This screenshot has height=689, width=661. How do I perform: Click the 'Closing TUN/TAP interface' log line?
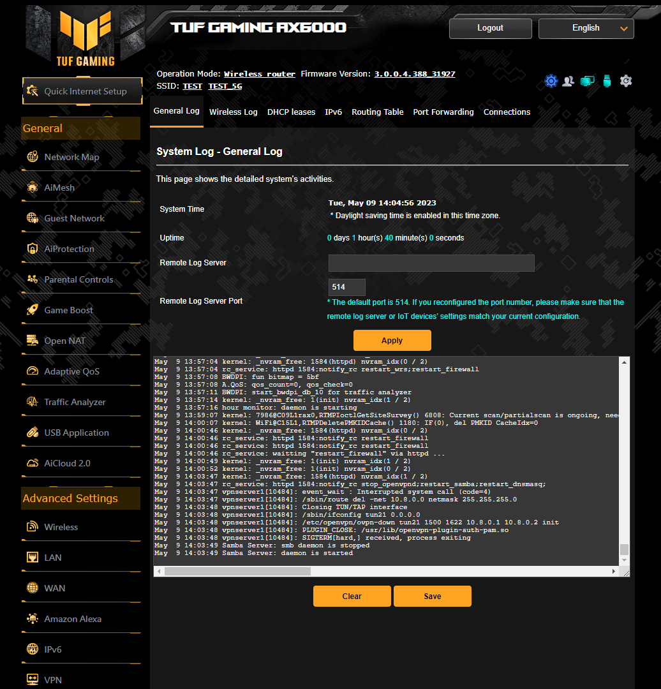pyautogui.click(x=281, y=507)
